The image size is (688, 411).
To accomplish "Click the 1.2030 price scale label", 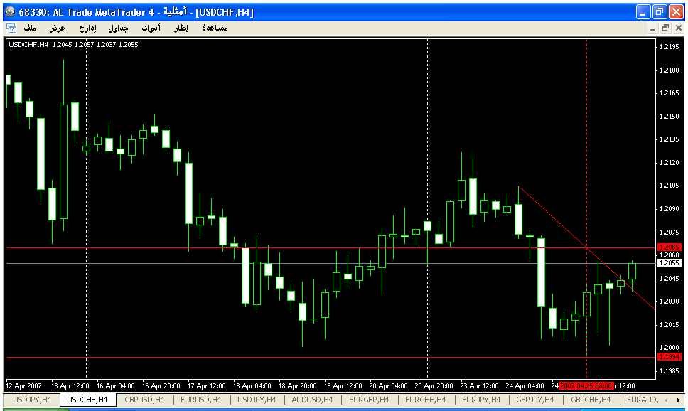I will [669, 301].
